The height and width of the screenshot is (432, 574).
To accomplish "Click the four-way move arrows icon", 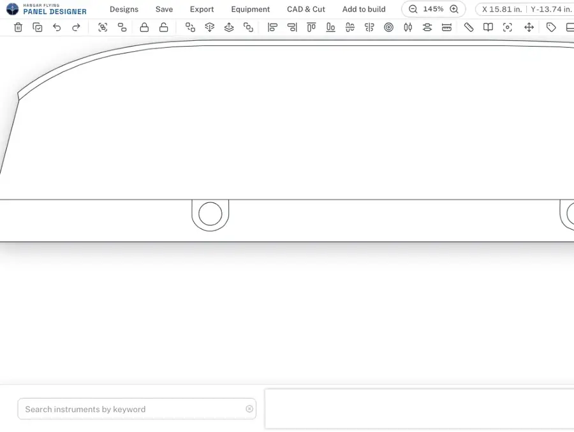I will coord(529,27).
